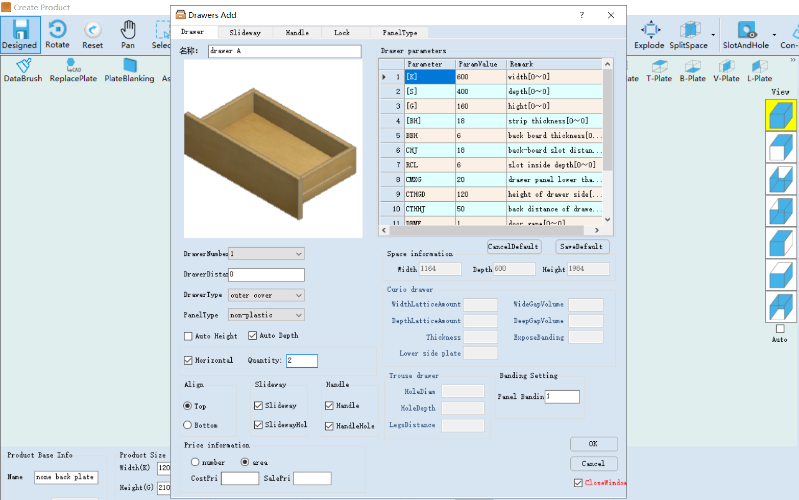Choose the number price option

(x=195, y=462)
